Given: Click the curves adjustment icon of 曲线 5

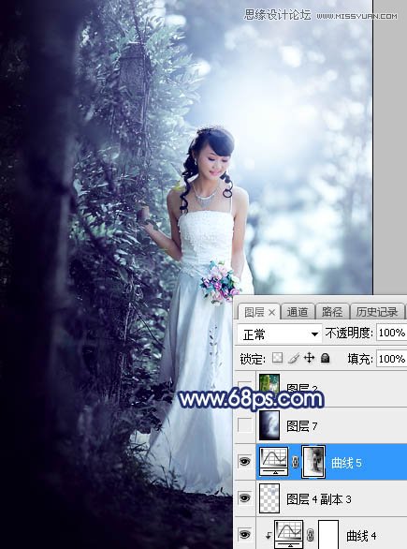Looking at the screenshot, I should click(x=274, y=462).
